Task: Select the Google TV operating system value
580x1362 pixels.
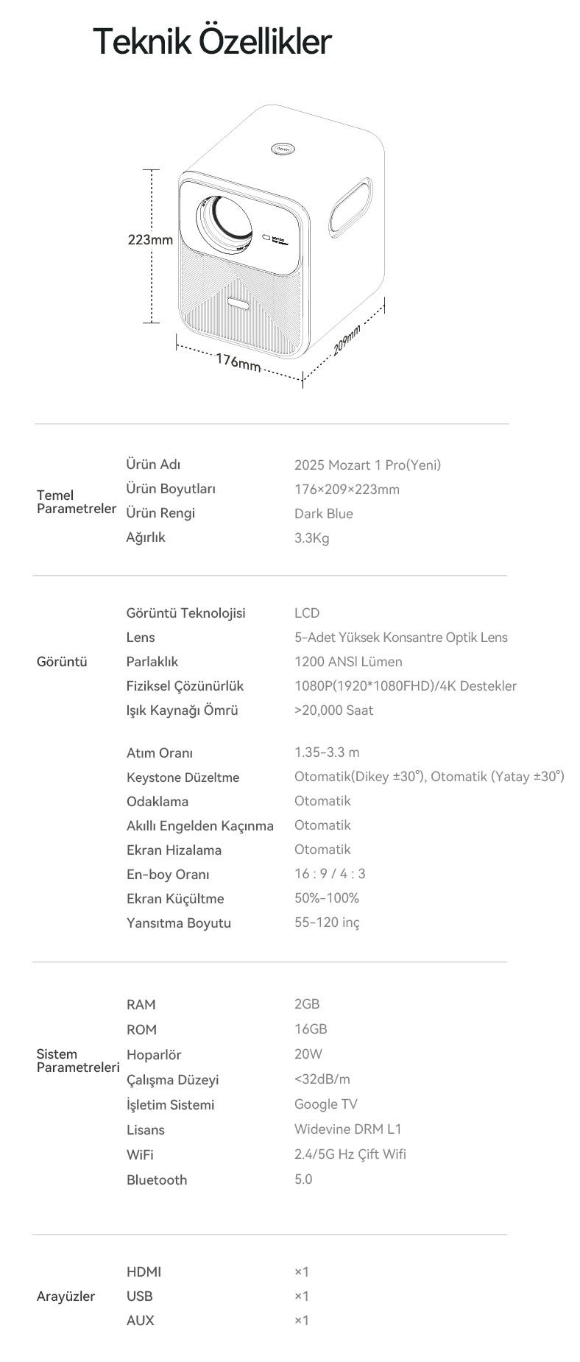Action: pyautogui.click(x=325, y=1104)
